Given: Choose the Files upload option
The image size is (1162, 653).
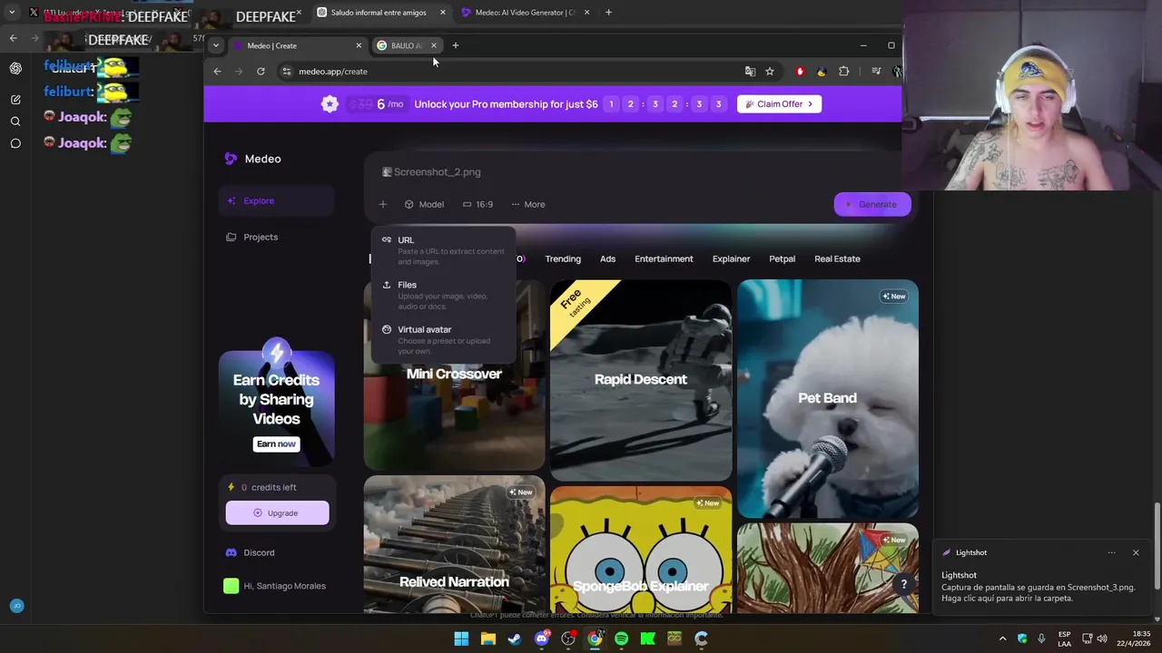Looking at the screenshot, I should click(x=443, y=295).
